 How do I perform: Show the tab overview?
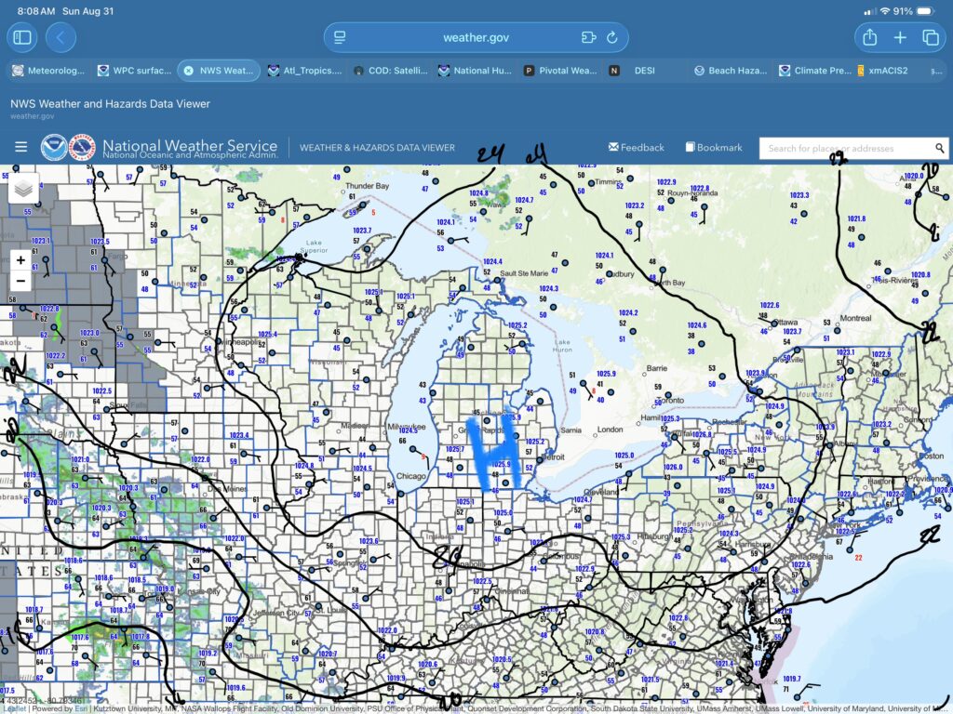(x=930, y=37)
